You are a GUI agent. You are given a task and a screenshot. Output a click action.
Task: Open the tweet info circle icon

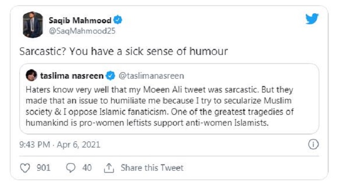(313, 144)
